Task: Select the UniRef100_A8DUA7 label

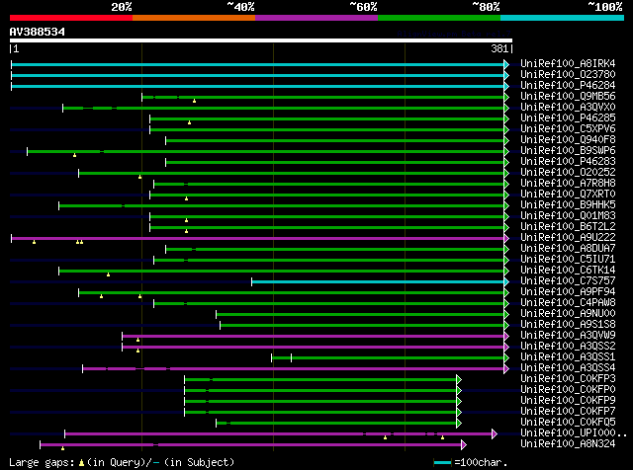Action: pos(568,249)
